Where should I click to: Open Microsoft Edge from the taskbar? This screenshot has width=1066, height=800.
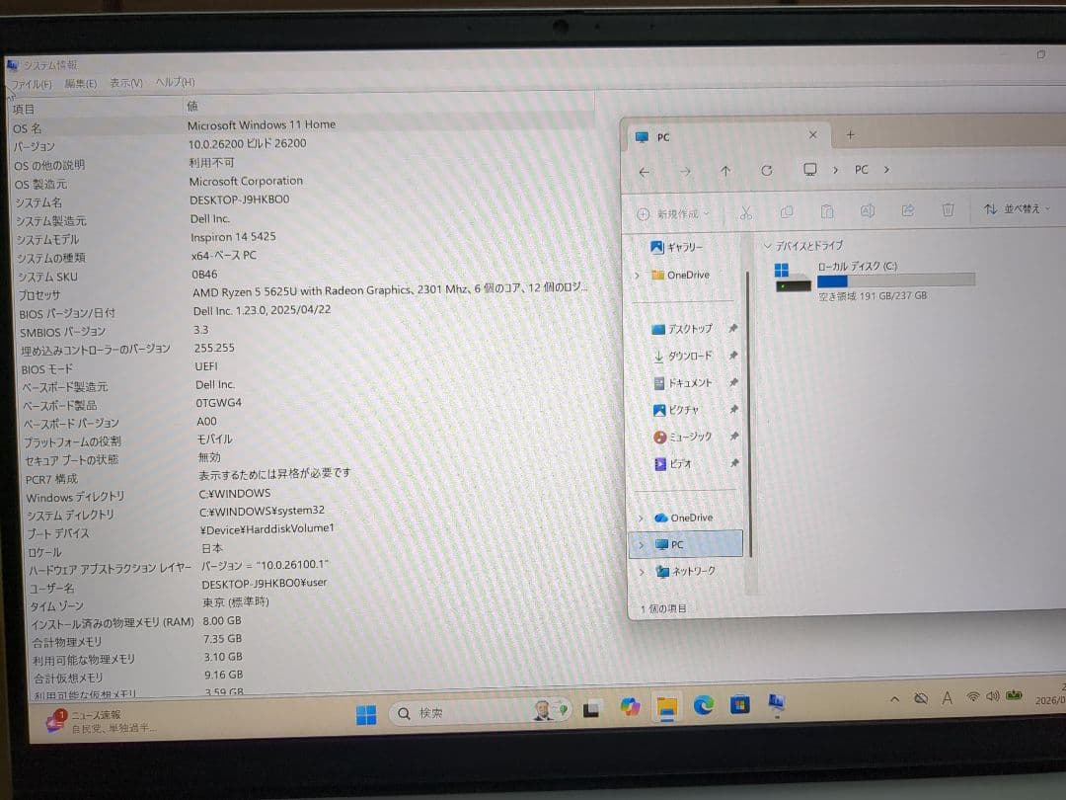point(703,706)
